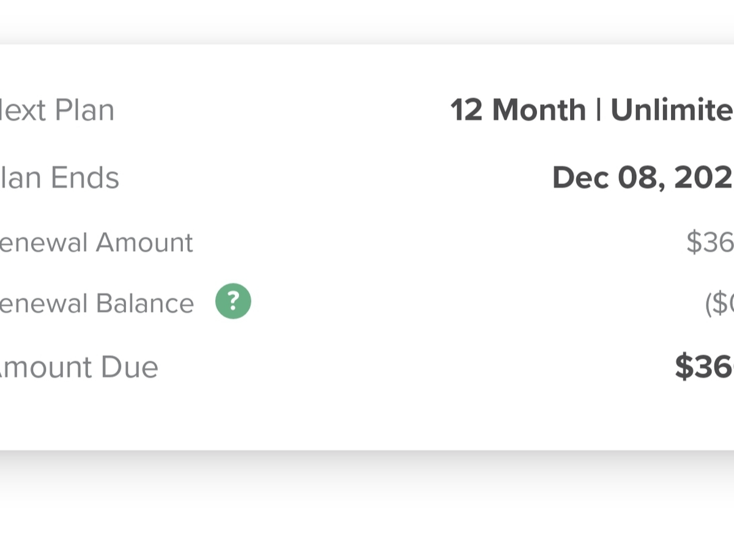Image resolution: width=734 pixels, height=550 pixels.
Task: Click the bold amount due dollar value
Action: [x=704, y=367]
